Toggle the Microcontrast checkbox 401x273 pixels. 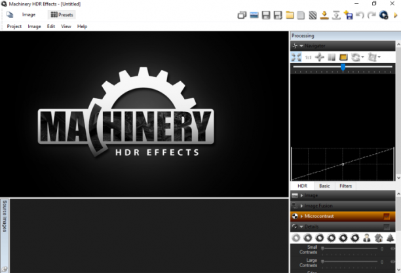point(387,216)
